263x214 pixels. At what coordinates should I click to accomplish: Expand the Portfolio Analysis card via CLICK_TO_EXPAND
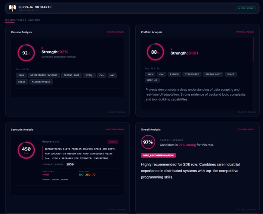pyautogui.click(x=247, y=112)
